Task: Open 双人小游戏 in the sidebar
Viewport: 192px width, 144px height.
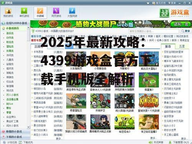Action: click(12, 95)
